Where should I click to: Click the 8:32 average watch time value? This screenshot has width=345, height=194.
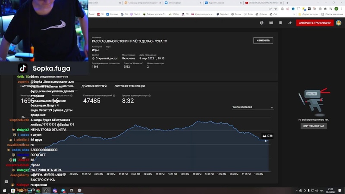[x=128, y=101]
